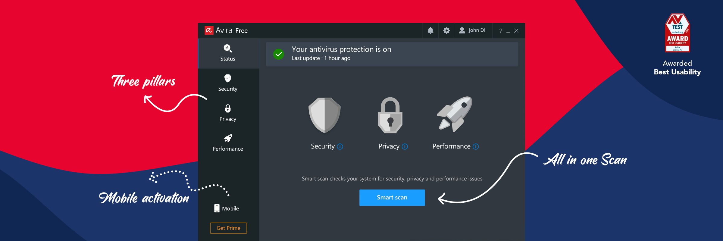This screenshot has width=723, height=241.
Task: Open notifications via the bell icon
Action: [x=430, y=30]
